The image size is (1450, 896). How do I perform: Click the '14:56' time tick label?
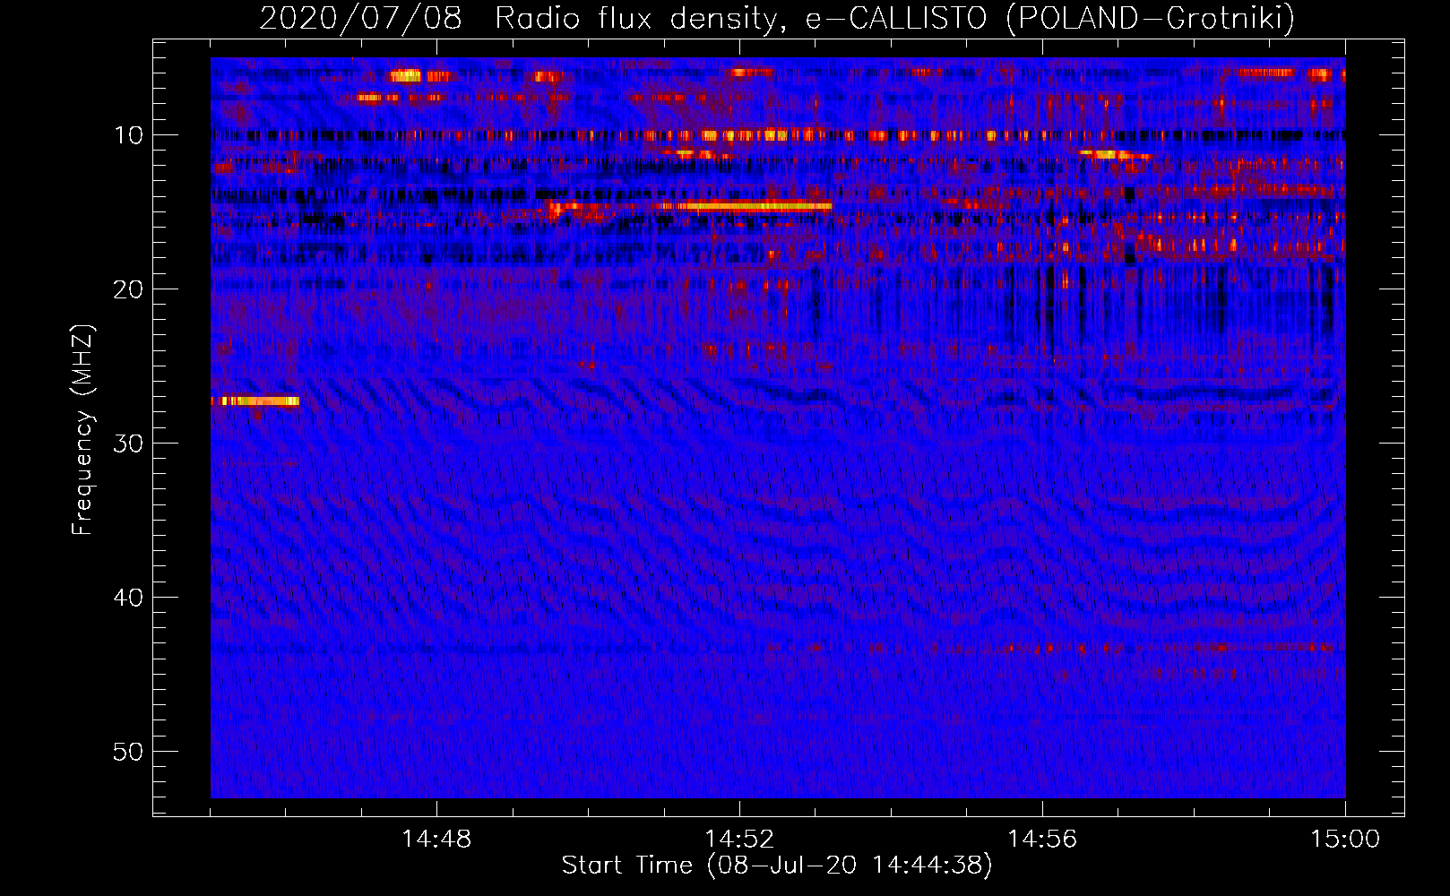(1042, 840)
